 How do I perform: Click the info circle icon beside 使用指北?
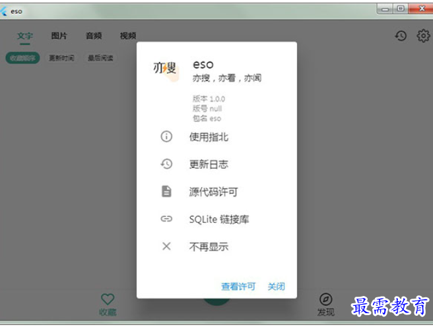click(166, 136)
